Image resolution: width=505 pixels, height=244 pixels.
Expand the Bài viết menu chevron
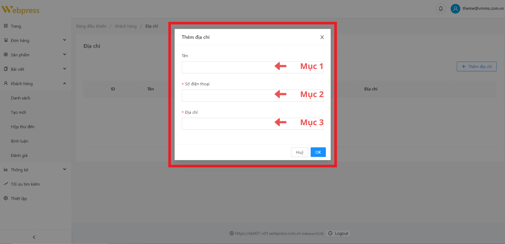[64, 69]
